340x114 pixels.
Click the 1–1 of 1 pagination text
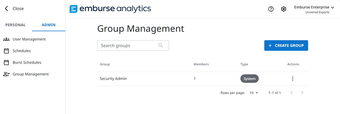click(275, 93)
